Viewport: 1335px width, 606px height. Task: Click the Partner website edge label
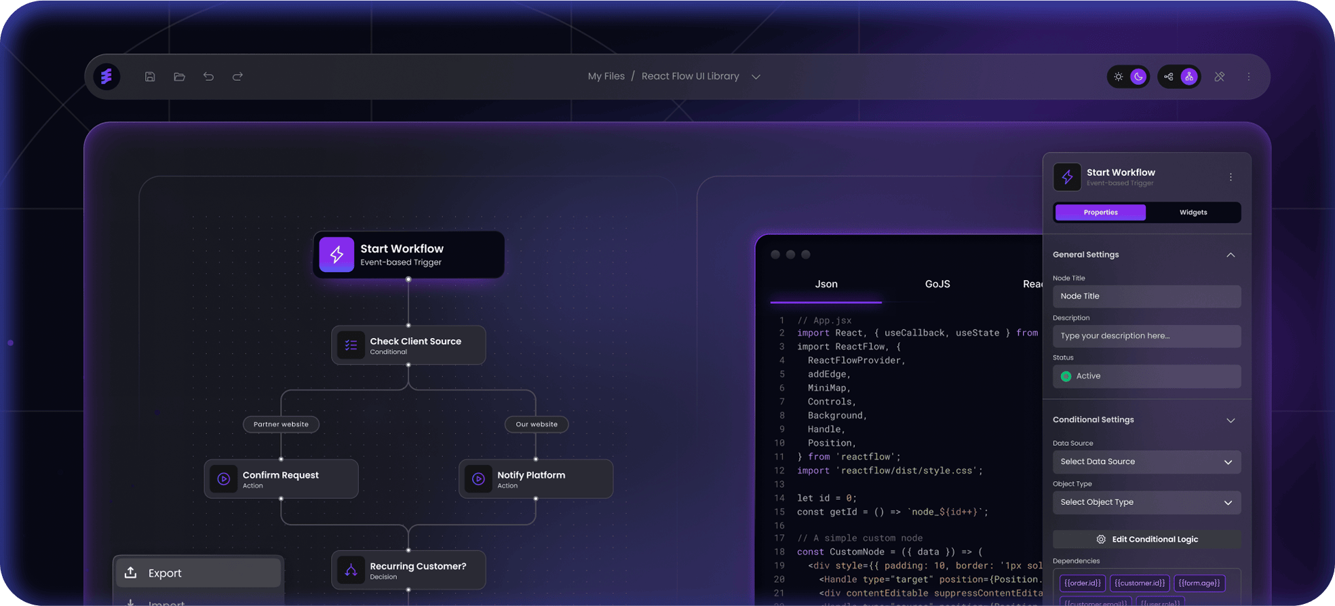[281, 424]
